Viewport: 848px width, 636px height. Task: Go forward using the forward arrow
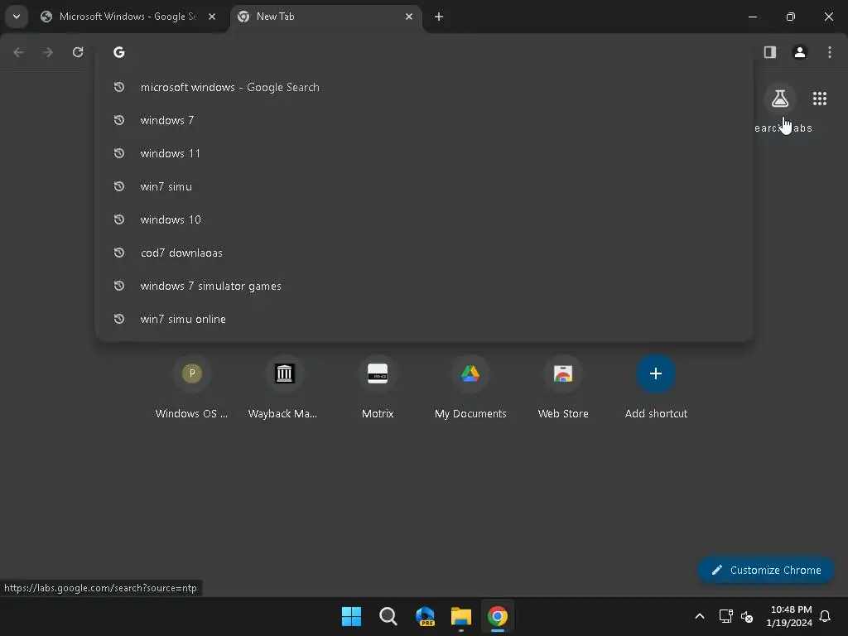(x=48, y=52)
